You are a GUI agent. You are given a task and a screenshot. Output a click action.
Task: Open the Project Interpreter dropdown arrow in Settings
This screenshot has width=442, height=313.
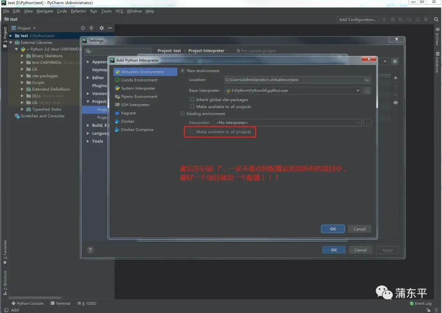(x=385, y=61)
